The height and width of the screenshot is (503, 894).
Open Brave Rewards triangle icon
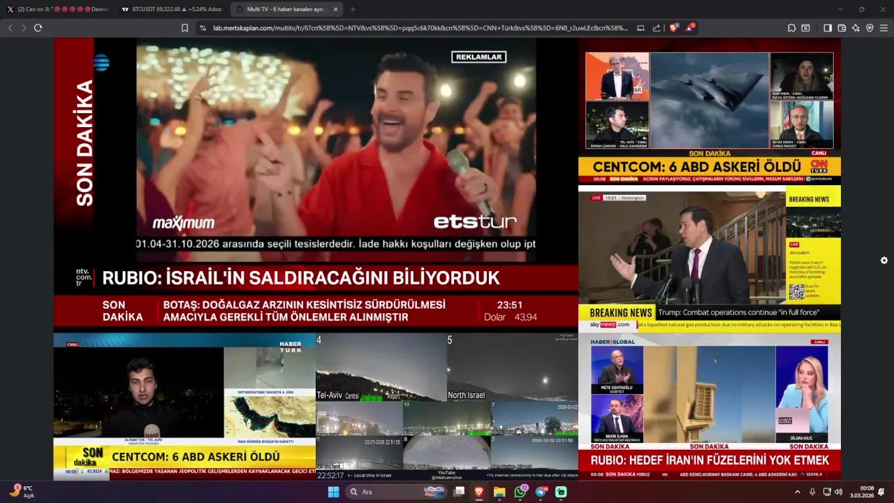pyautogui.click(x=690, y=28)
